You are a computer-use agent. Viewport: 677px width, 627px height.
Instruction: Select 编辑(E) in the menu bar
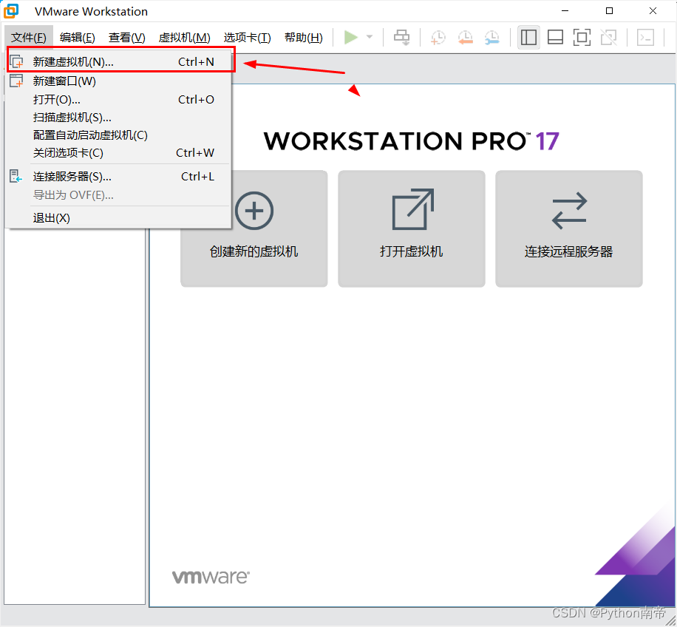pos(77,37)
